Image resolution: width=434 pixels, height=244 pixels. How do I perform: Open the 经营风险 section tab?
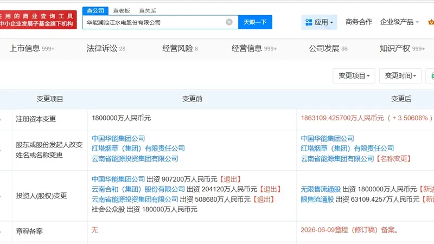tap(180, 49)
